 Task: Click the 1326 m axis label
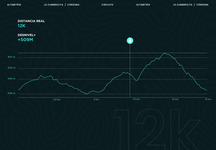[11, 93]
